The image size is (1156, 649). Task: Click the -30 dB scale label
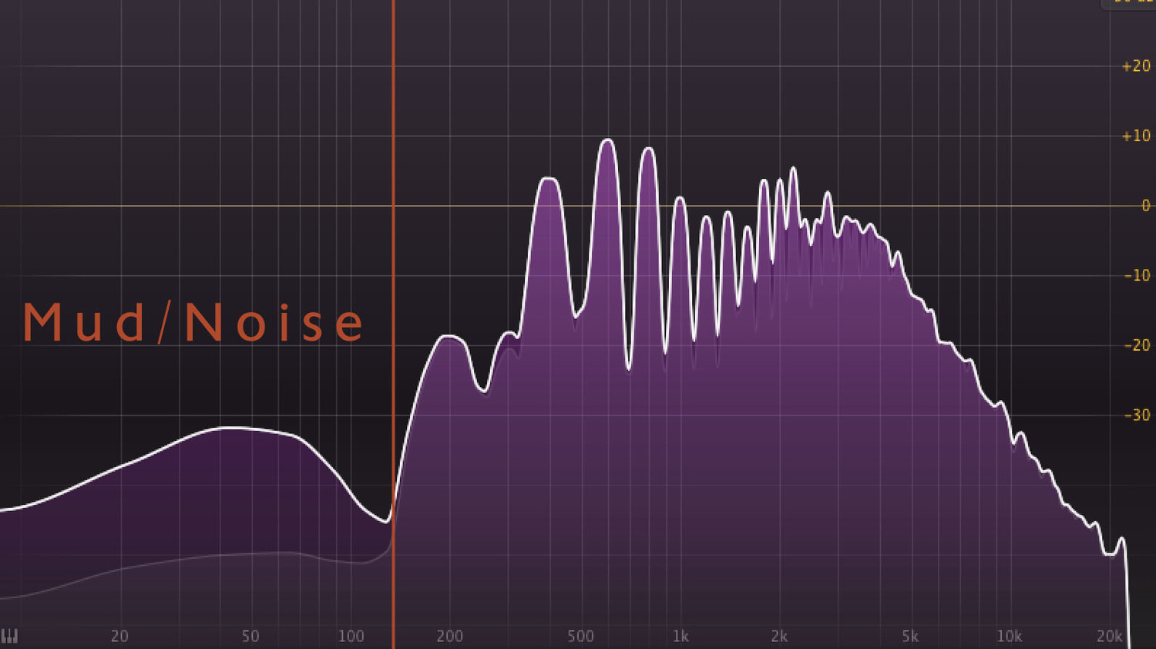point(1136,415)
